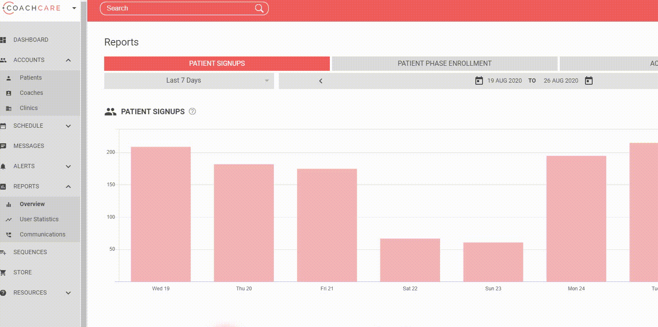Click the Thu 20 signups bar
The height and width of the screenshot is (327, 658).
coord(244,223)
